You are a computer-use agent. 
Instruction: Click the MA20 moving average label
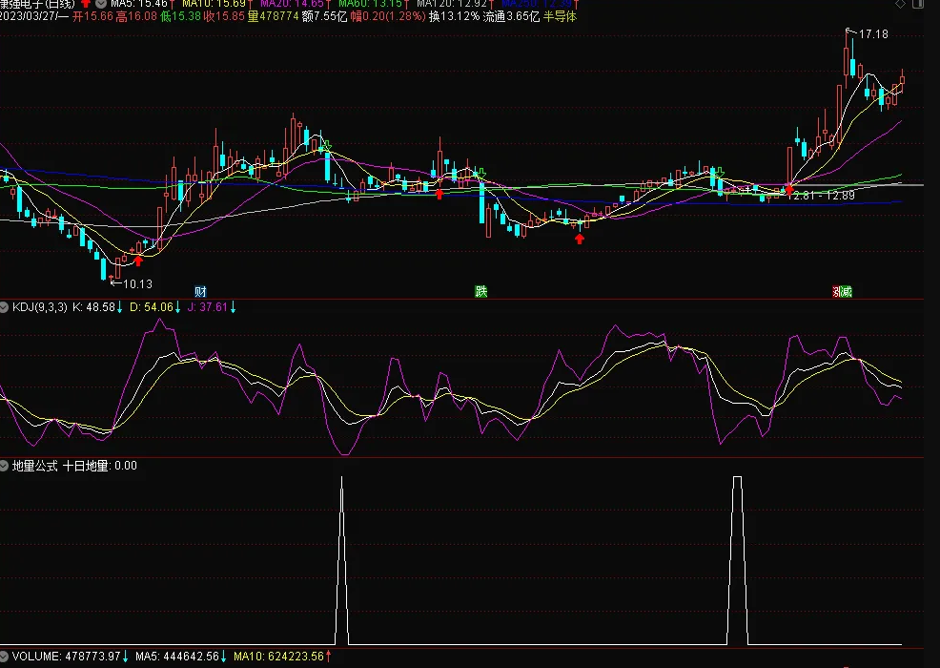[292, 3]
